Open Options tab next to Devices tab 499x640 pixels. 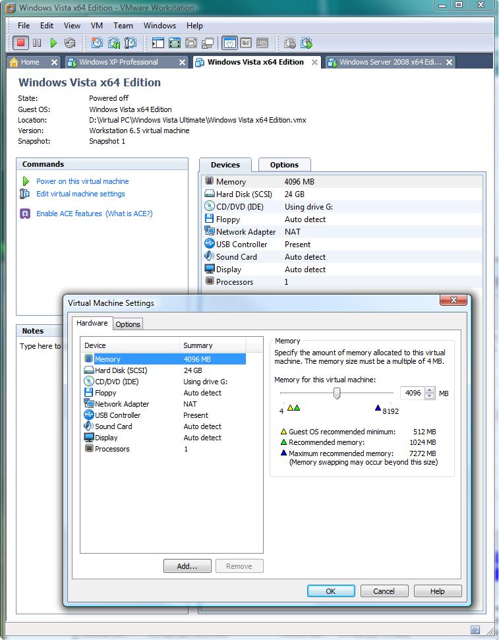click(284, 165)
